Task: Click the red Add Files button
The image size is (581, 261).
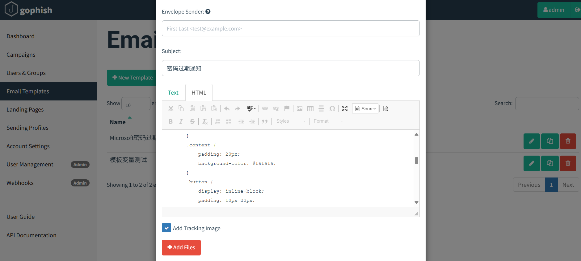Action: [181, 247]
